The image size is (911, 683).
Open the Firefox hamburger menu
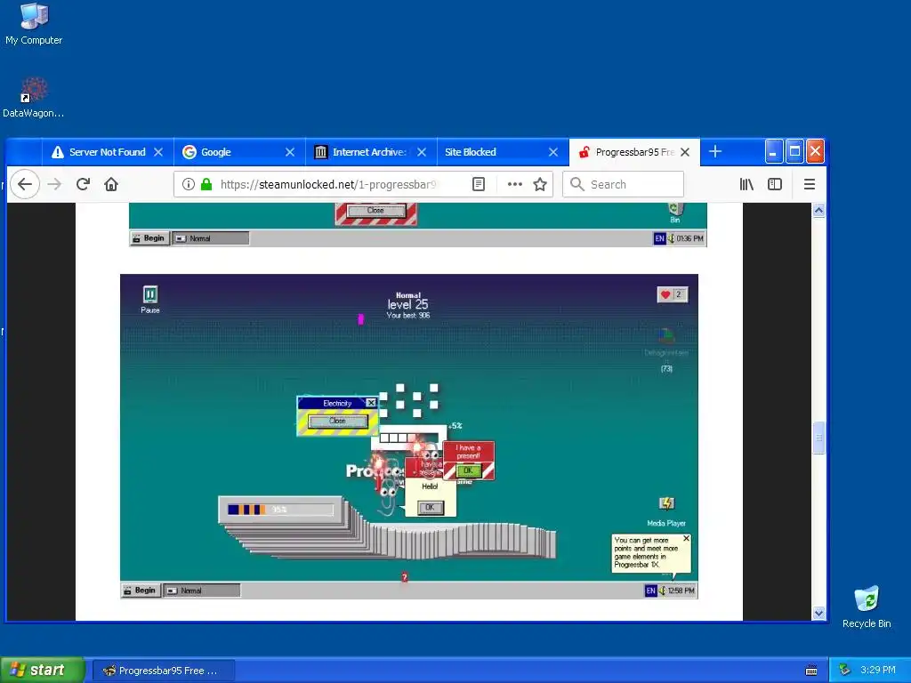810,184
